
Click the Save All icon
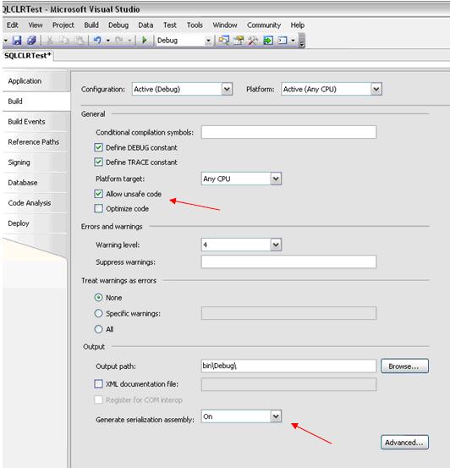[31, 41]
